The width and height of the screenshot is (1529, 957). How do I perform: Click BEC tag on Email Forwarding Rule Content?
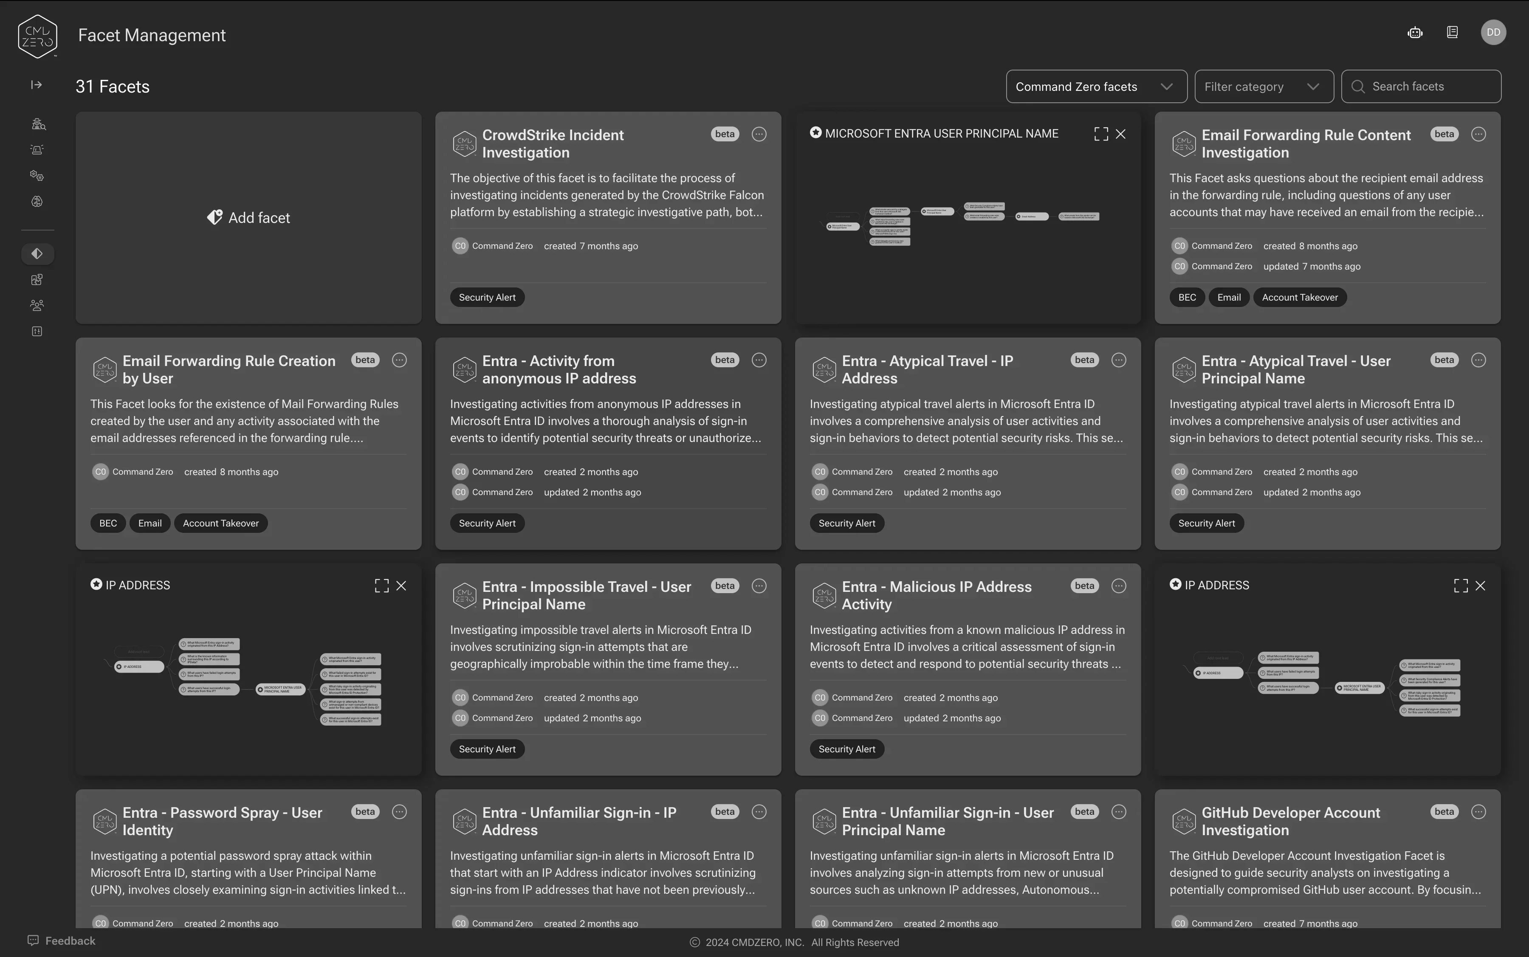click(1187, 298)
